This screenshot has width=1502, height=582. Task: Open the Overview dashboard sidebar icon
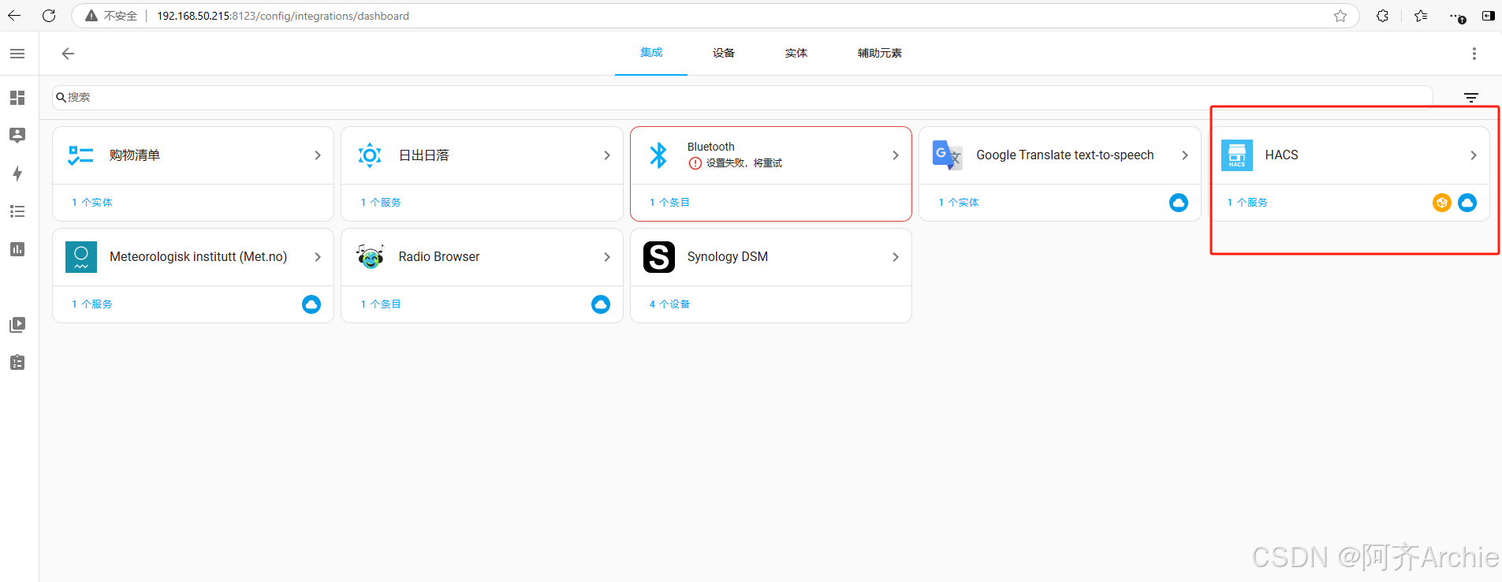click(17, 98)
